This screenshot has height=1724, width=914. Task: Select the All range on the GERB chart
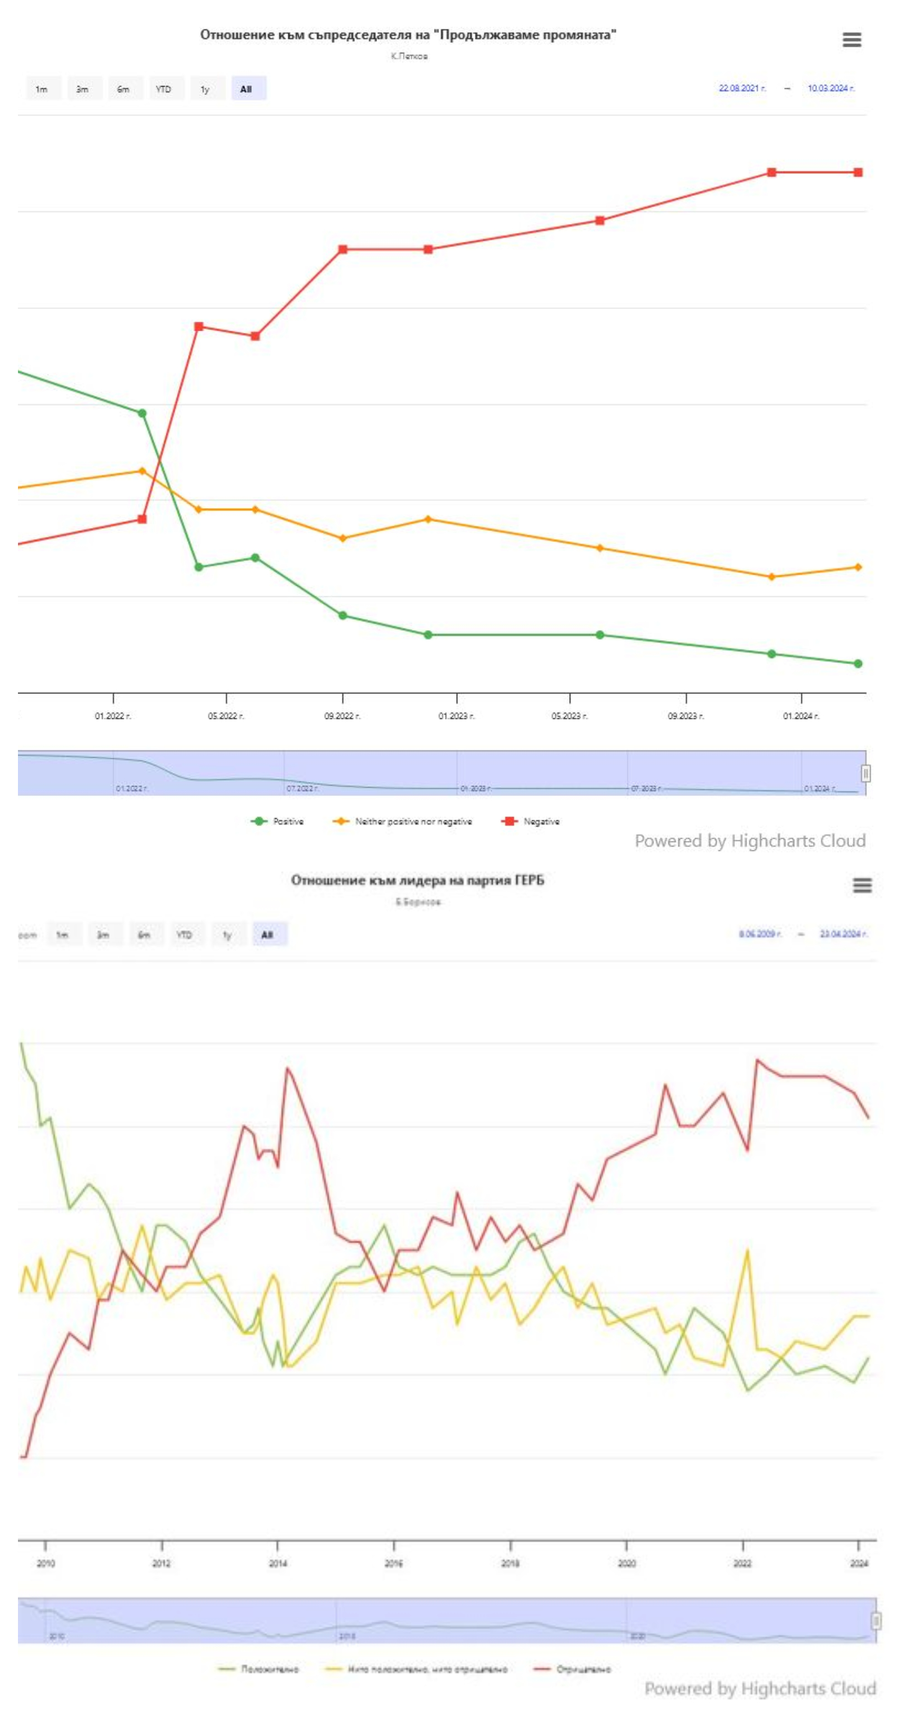click(267, 934)
